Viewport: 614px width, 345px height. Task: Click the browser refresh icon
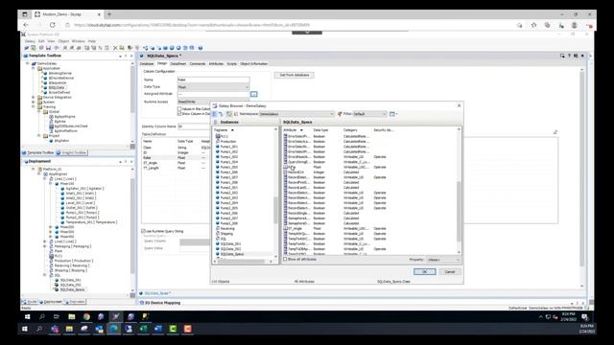52,25
